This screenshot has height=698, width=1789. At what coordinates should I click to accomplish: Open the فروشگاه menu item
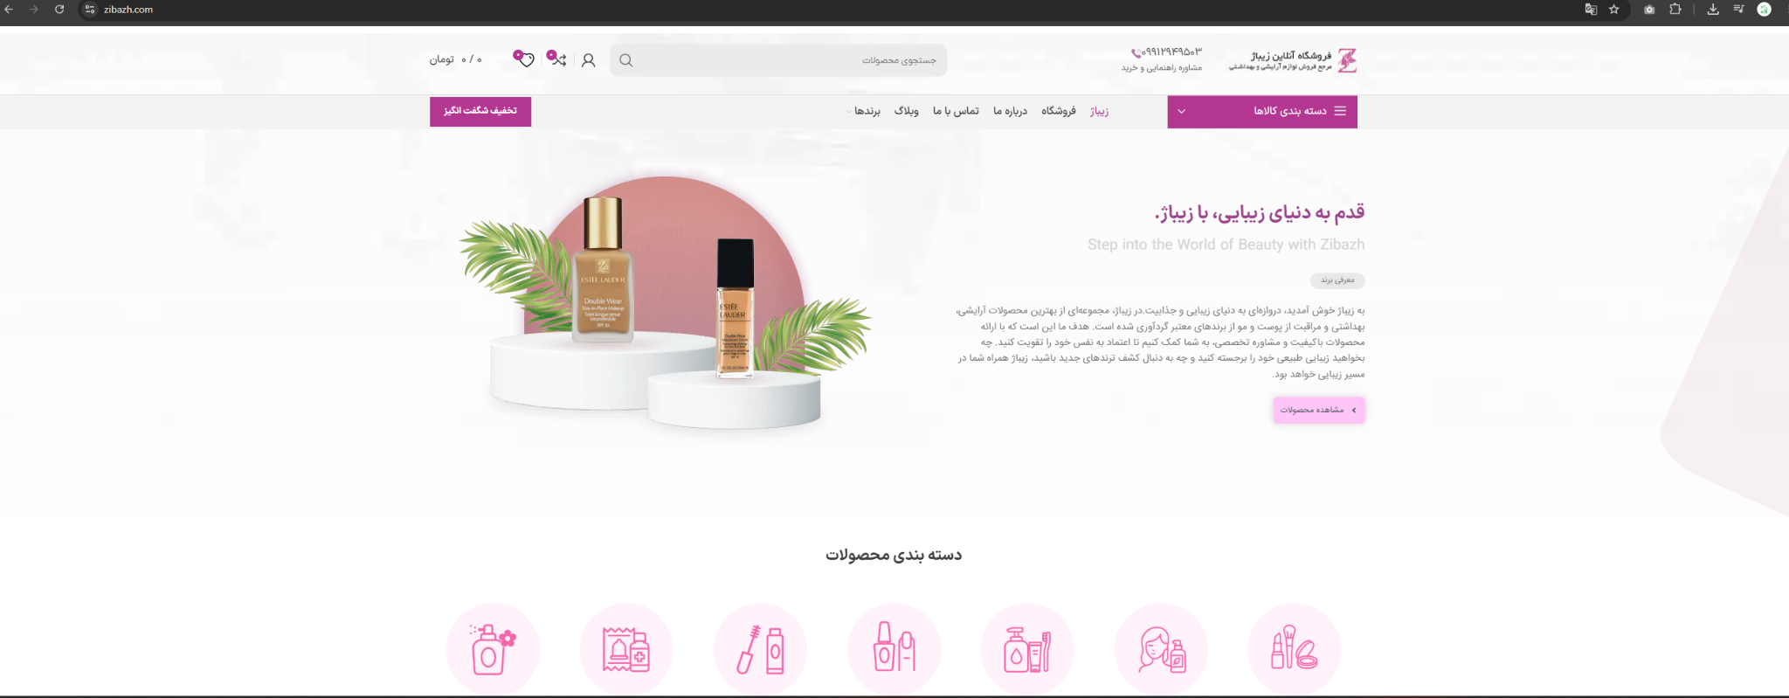(1058, 111)
